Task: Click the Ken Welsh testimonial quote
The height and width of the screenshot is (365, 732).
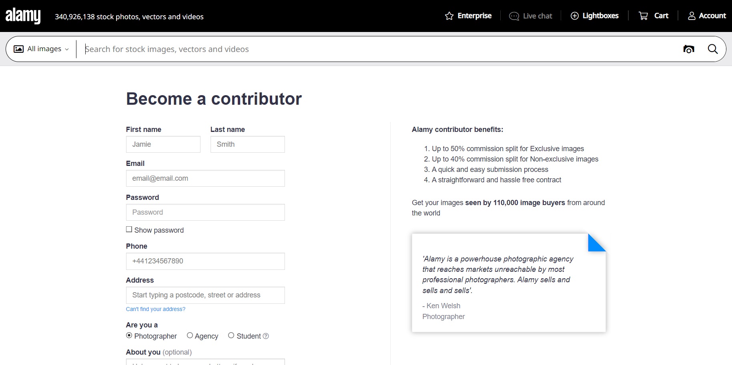Action: (498, 275)
